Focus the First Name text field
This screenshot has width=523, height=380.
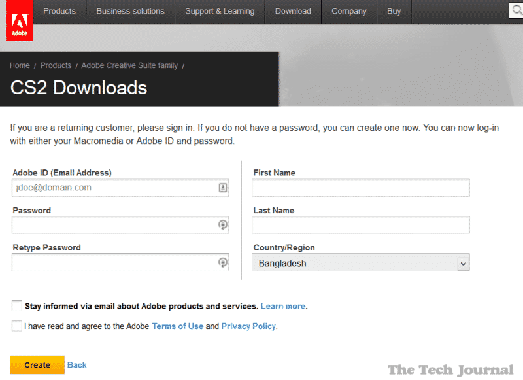tap(361, 188)
